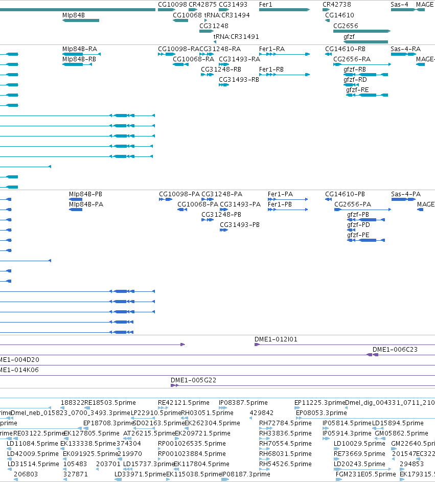Select EST GM05862.5prime
435x482 pixels.
tap(380, 439)
